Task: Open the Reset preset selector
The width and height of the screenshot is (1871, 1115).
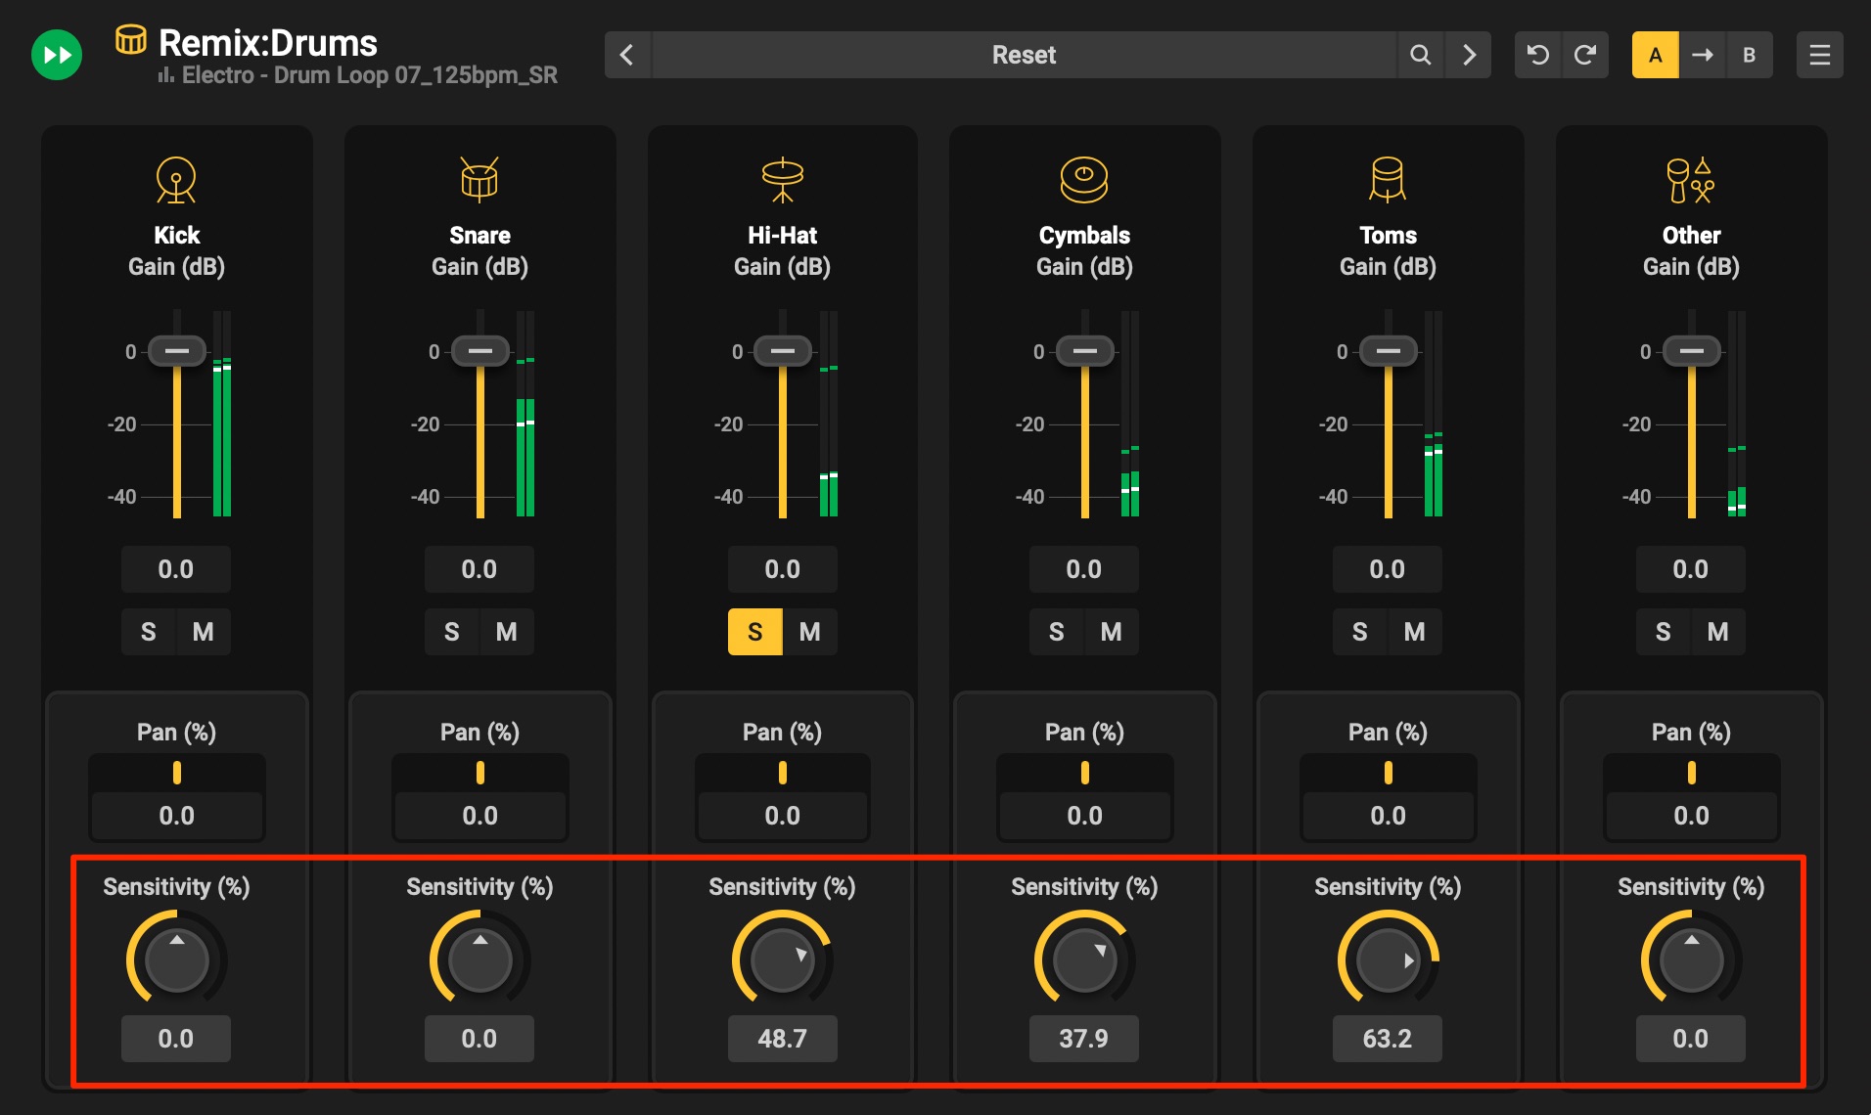Action: point(1024,55)
